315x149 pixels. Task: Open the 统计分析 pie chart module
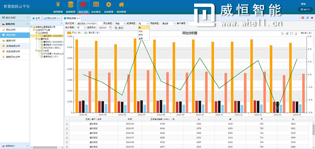[83, 7]
